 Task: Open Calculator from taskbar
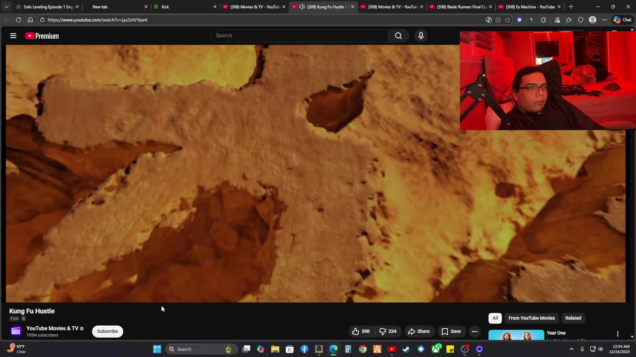(x=348, y=349)
